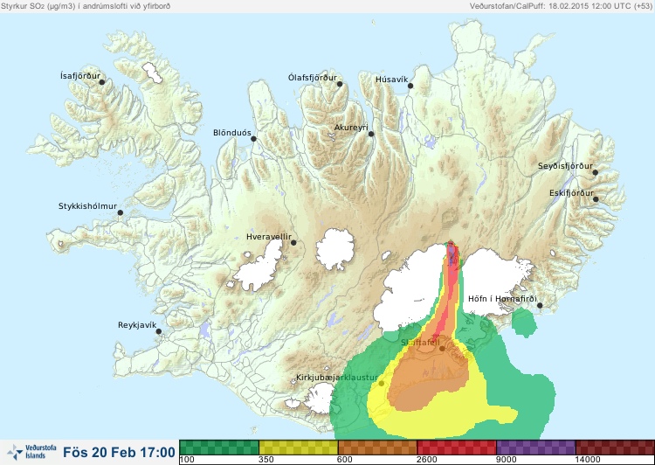Image resolution: width=655 pixels, height=465 pixels.
Task: Click the Skaftafell text label
Action: [x=420, y=343]
